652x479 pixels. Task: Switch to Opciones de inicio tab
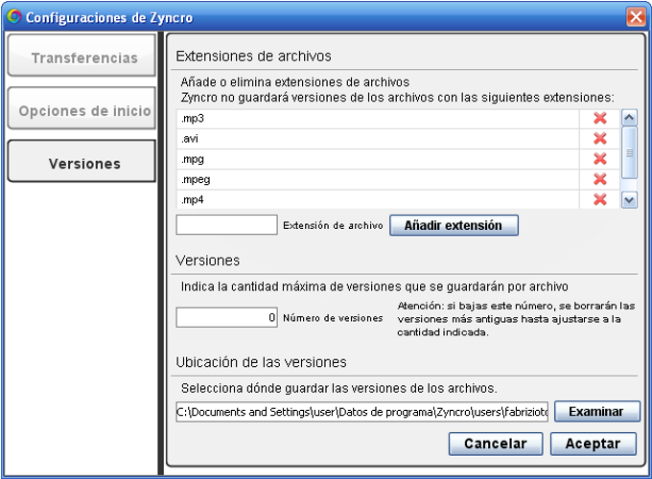point(81,108)
